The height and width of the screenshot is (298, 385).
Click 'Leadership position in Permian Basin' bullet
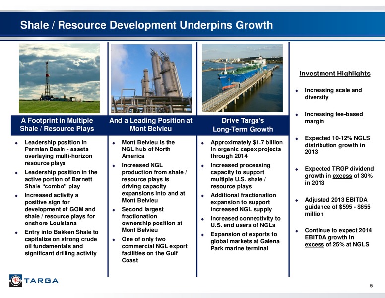[x=59, y=152]
